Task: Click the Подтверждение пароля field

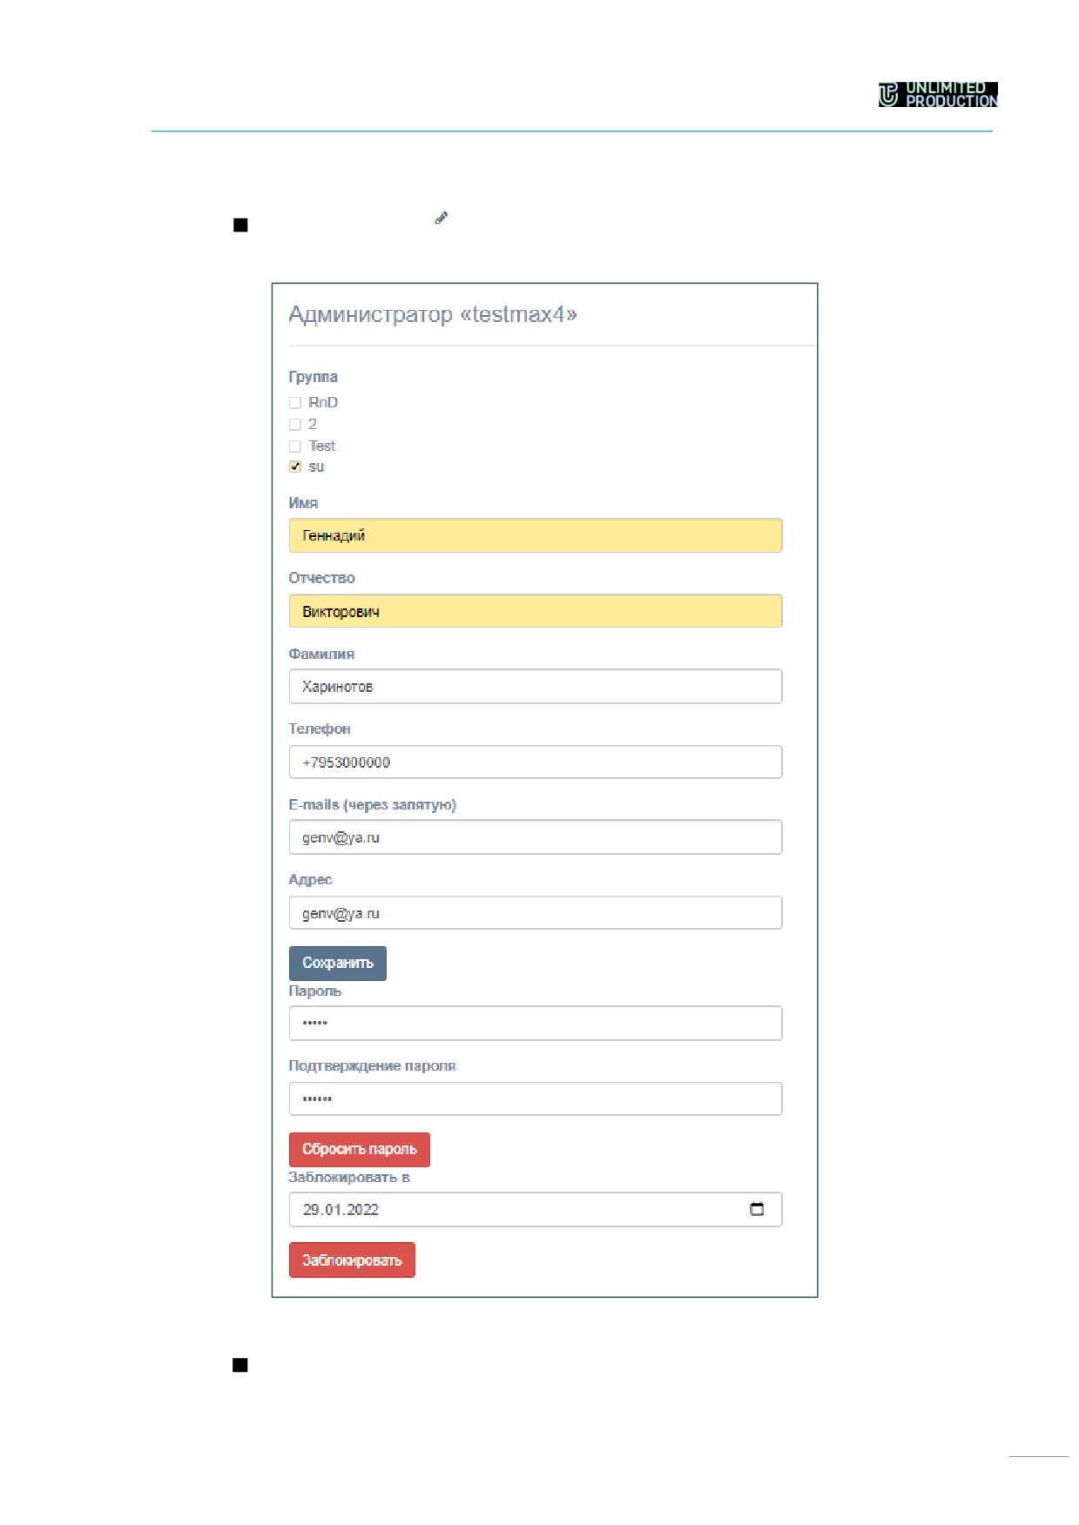Action: tap(536, 1099)
